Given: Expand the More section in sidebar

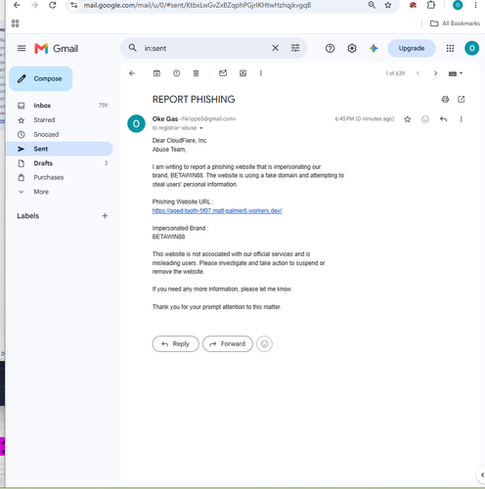Looking at the screenshot, I should coord(41,192).
